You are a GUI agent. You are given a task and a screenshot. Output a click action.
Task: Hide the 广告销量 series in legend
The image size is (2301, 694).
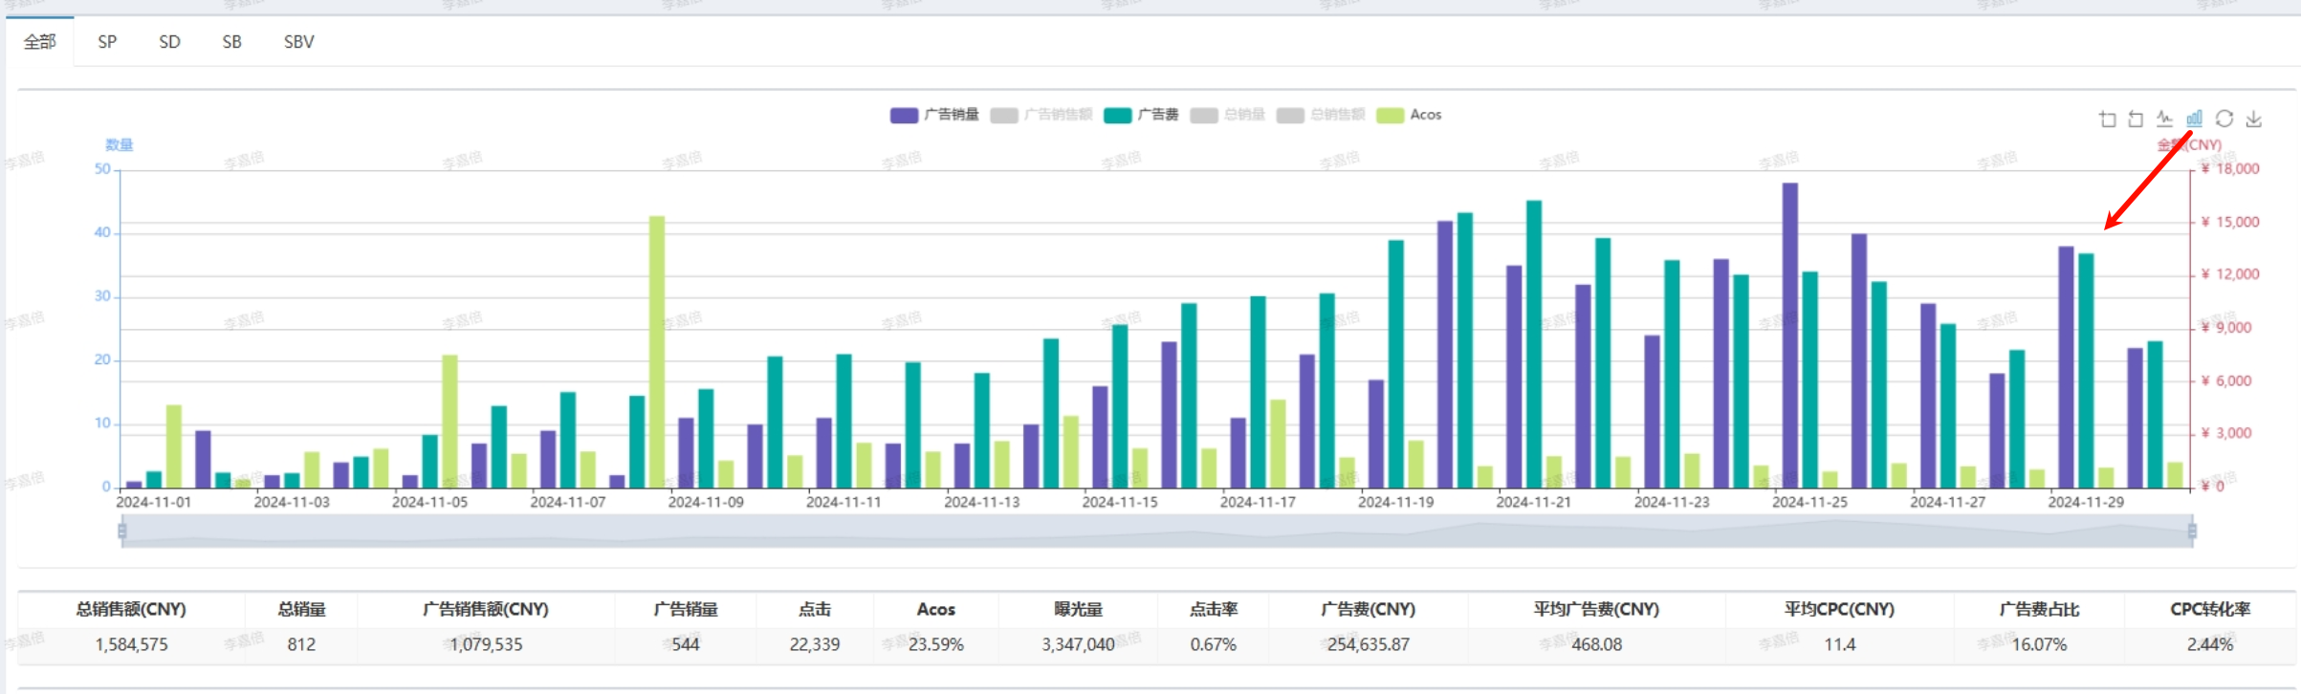coord(933,115)
